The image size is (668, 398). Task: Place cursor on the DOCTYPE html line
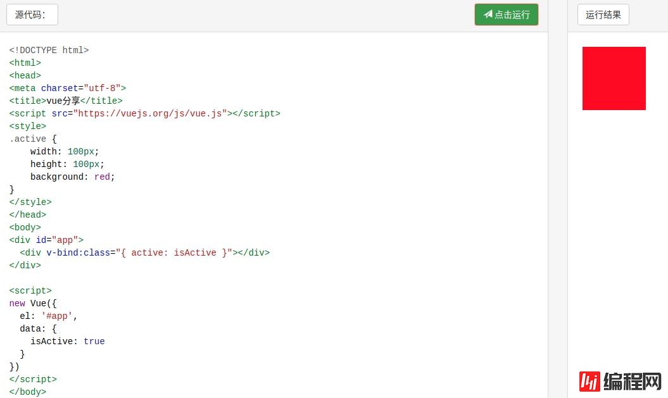coord(49,50)
